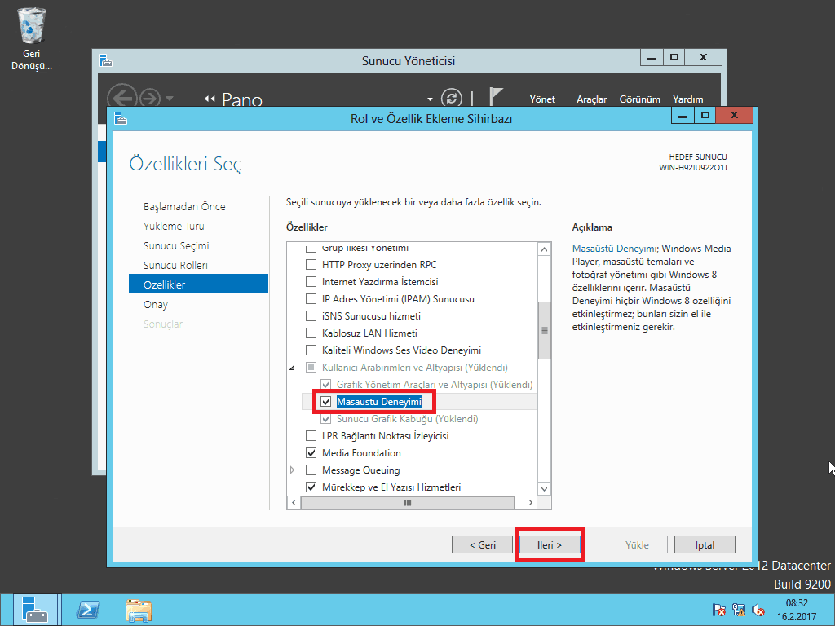Enable Message Queuing checkbox
Screen dimensions: 835x626
coord(311,470)
